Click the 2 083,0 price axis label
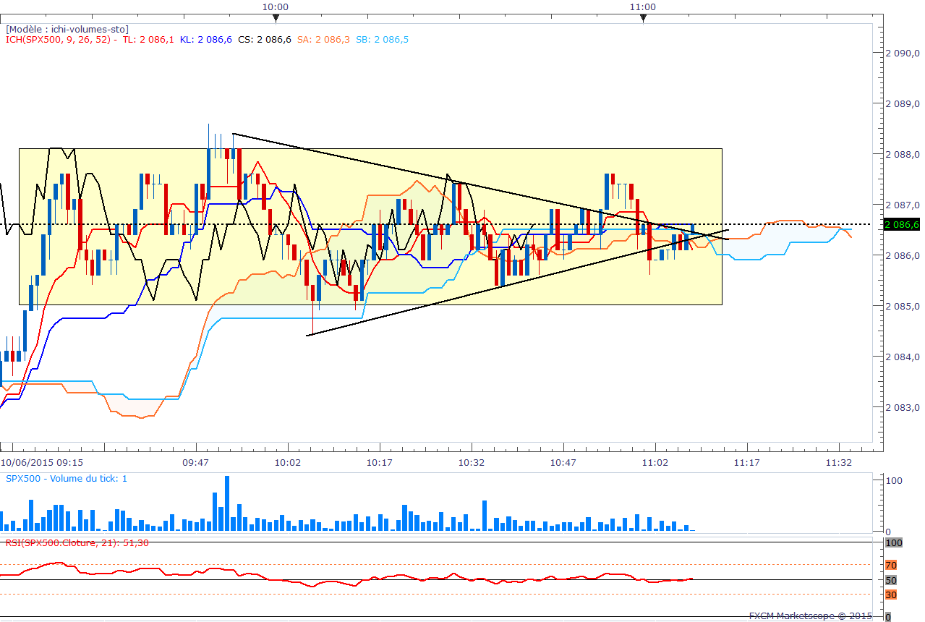The image size is (925, 622). 901,408
